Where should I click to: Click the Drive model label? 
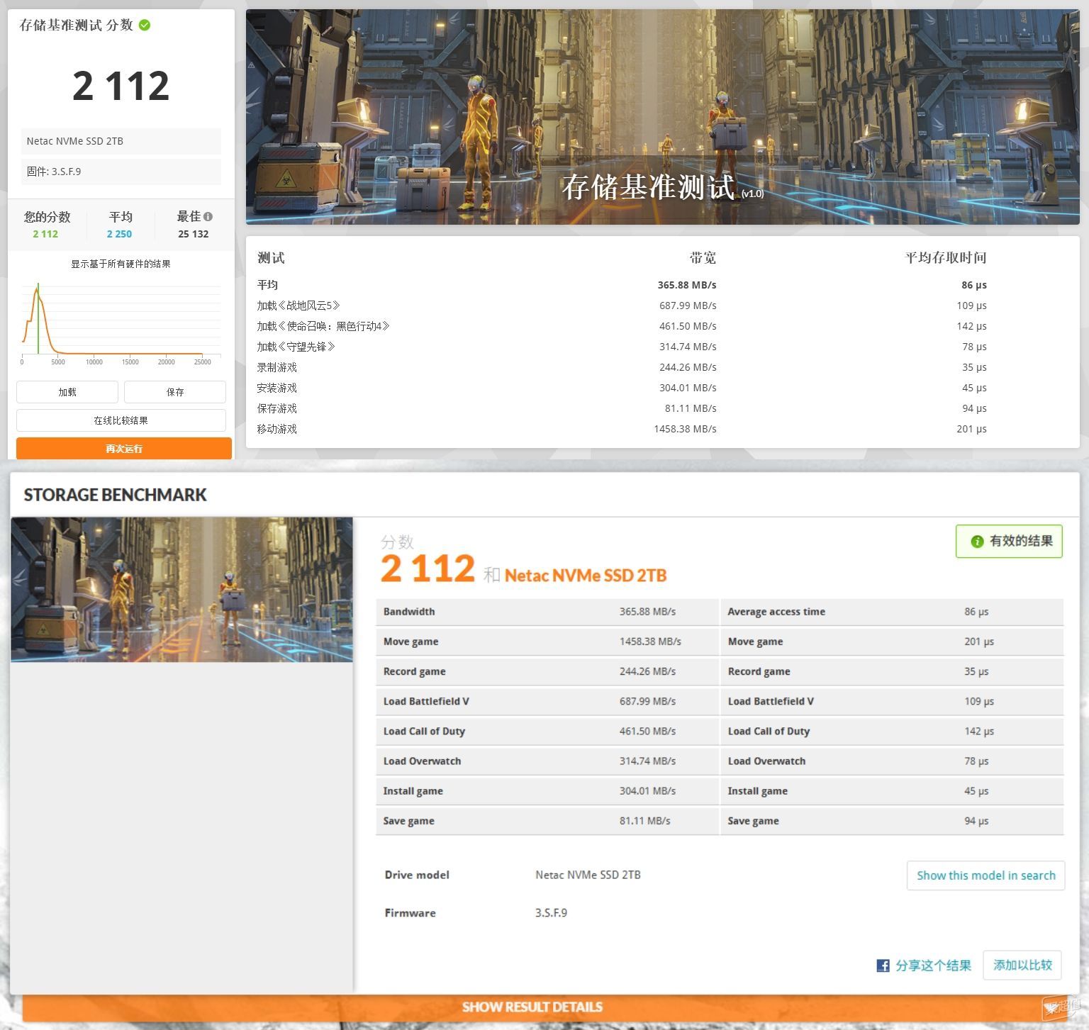[417, 875]
